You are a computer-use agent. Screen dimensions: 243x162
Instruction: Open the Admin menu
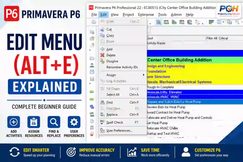176,15
